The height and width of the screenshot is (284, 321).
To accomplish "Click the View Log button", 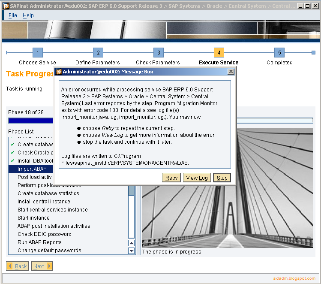I will click(197, 178).
